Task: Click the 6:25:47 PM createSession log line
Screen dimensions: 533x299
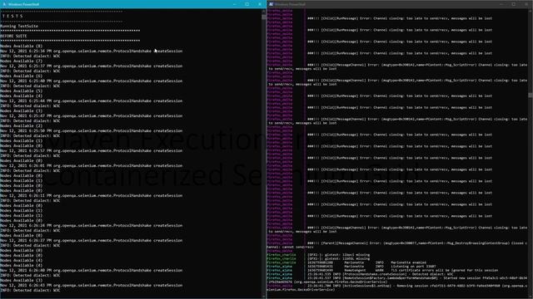Action: point(91,116)
